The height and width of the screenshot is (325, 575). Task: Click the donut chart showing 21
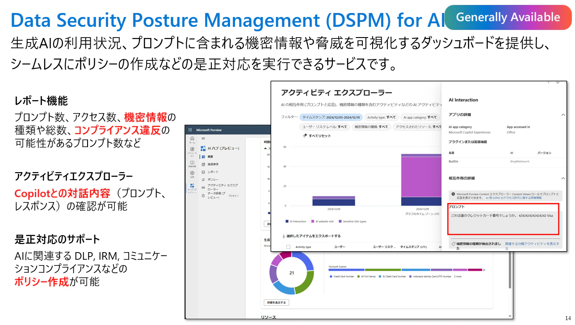(291, 272)
